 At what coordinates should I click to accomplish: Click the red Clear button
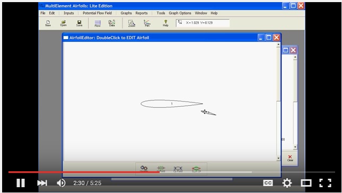[x=290, y=158]
